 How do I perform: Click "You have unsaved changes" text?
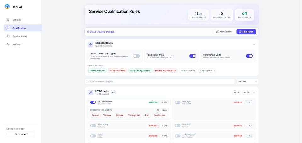101,32
